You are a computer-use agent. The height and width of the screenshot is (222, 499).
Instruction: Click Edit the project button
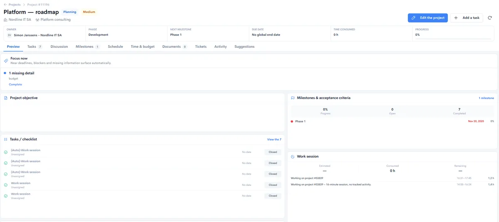click(x=427, y=18)
